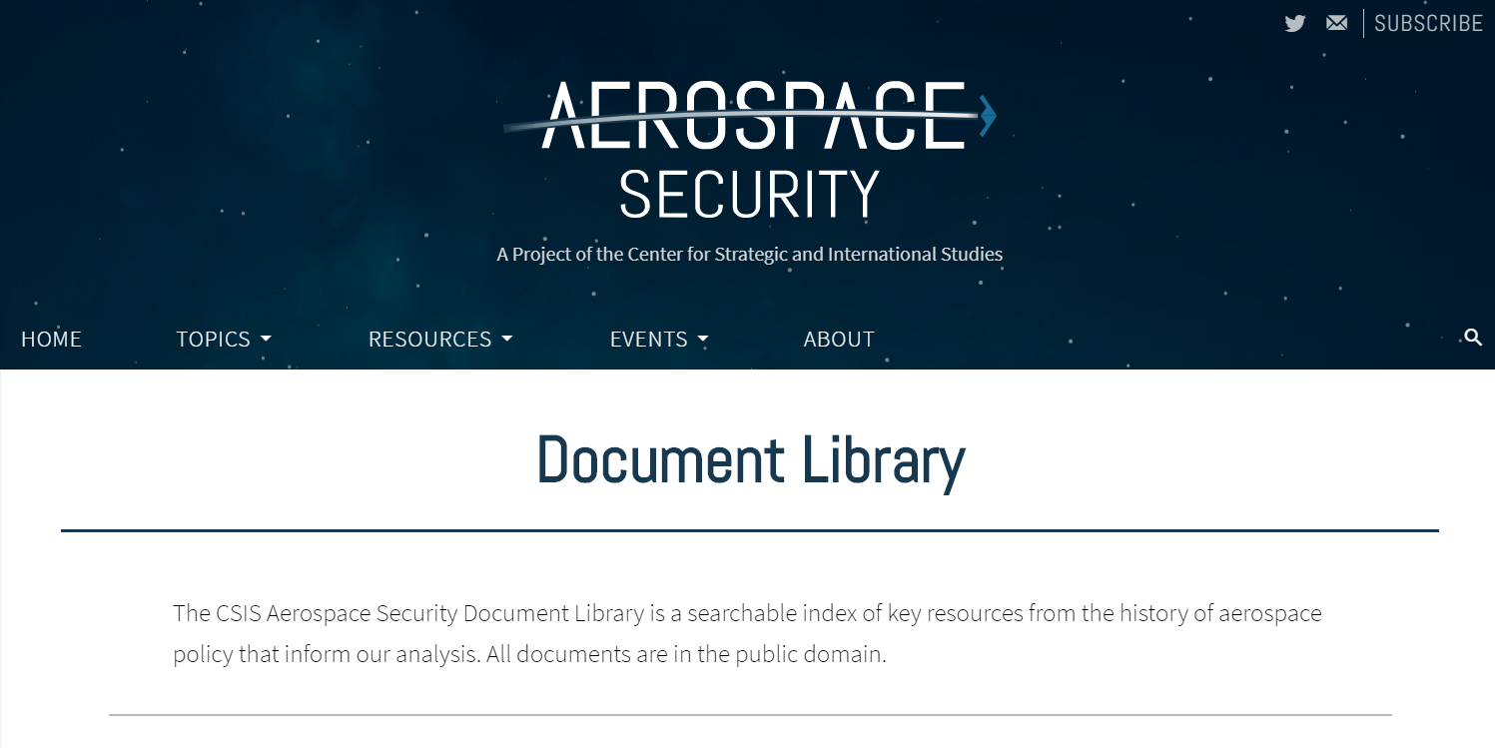Screen dimensions: 1495x748
Task: Click the Document Library page heading
Action: click(750, 460)
